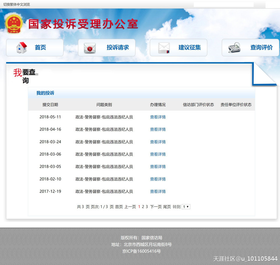Click the category text in the 2018-05-11 row
Image resolution: width=280 pixels, height=265 pixels.
click(104, 117)
